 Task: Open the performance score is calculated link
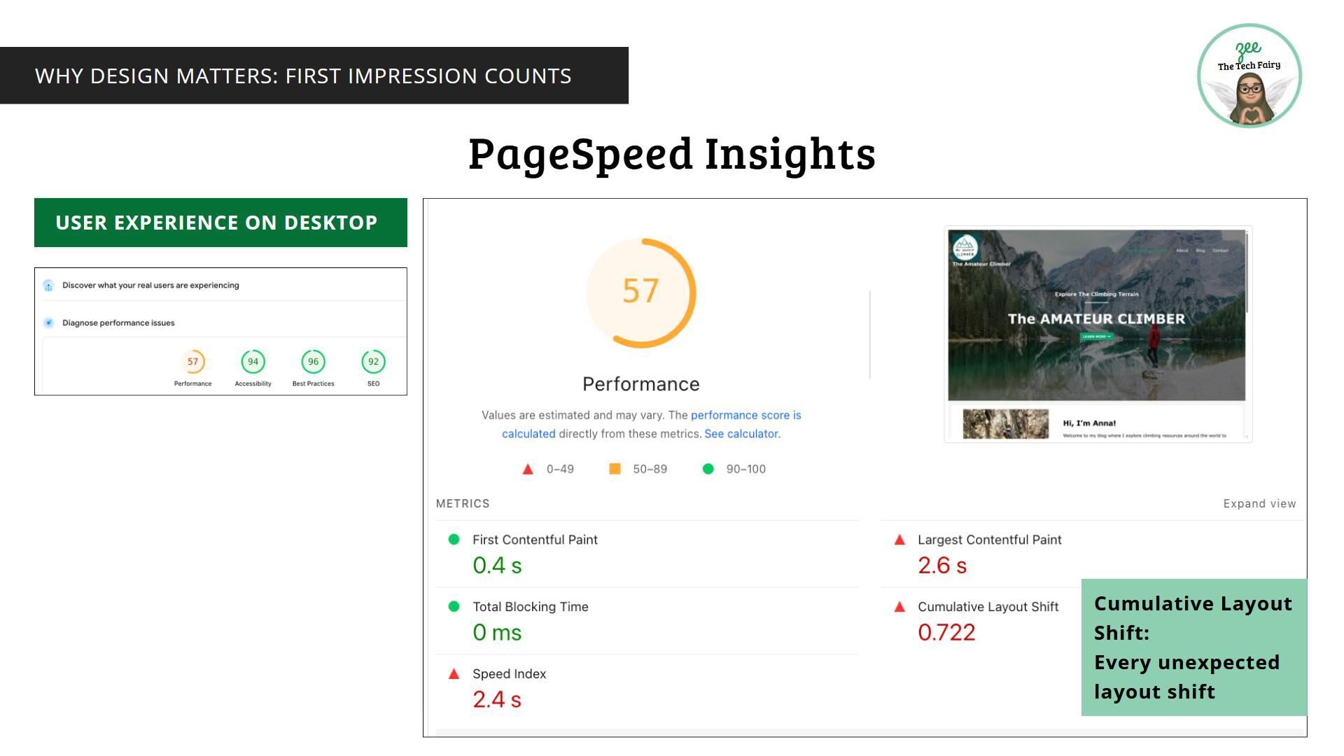pyautogui.click(x=745, y=415)
